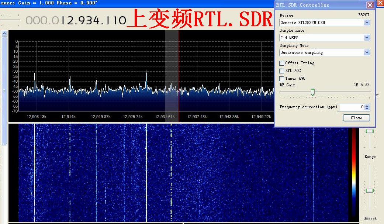Enable the Offset Tuning checkbox
Image resolution: width=384 pixels, height=224 pixels.
point(281,63)
